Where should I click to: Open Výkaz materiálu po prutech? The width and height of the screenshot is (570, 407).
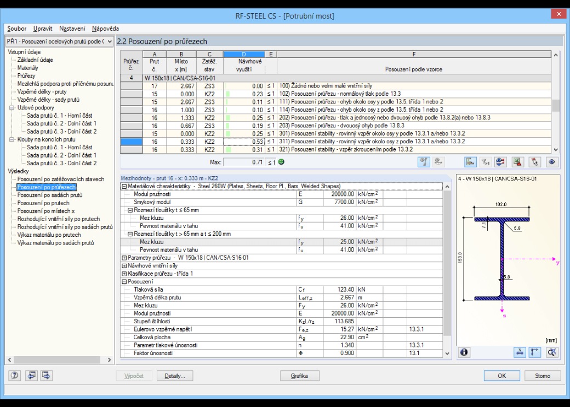pos(49,235)
